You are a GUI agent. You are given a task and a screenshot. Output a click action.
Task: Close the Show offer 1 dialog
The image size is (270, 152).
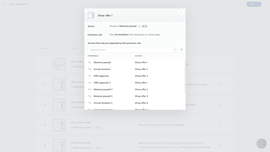(x=181, y=13)
